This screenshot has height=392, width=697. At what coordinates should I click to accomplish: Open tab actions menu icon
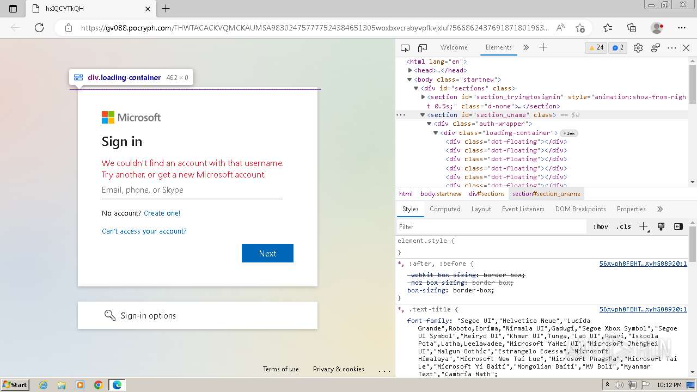(x=13, y=9)
